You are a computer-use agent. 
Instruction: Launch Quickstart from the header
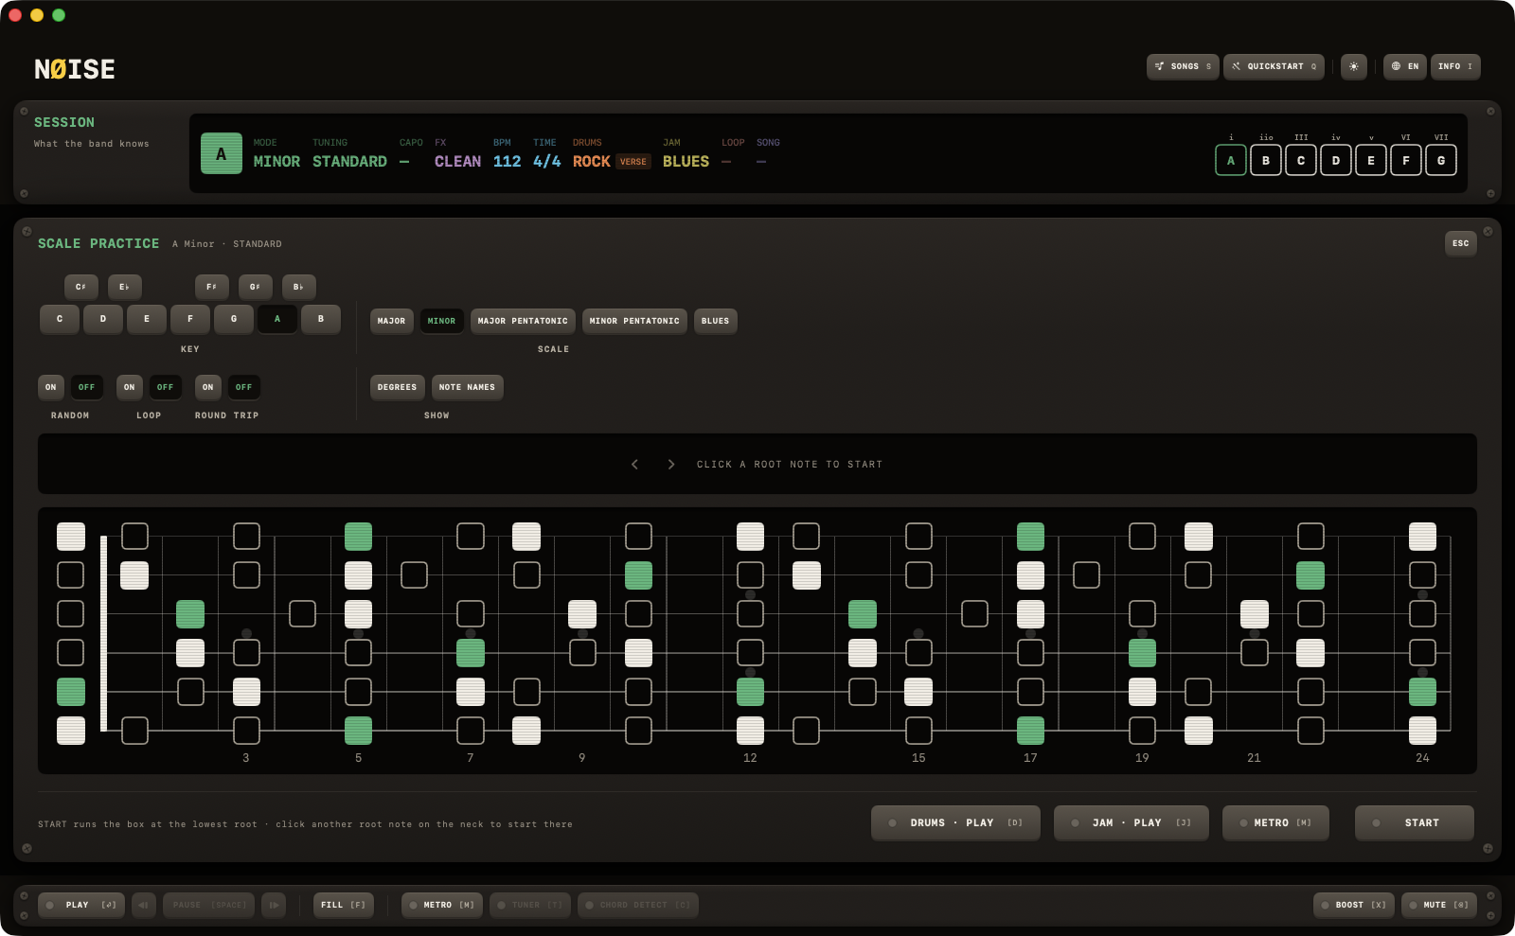[1274, 66]
